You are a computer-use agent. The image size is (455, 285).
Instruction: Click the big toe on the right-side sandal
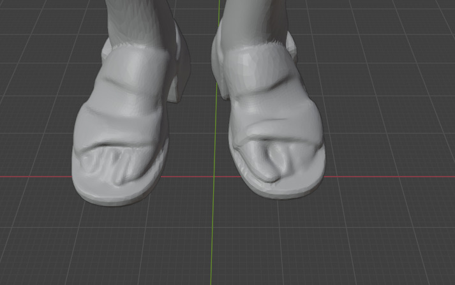[x=263, y=161]
